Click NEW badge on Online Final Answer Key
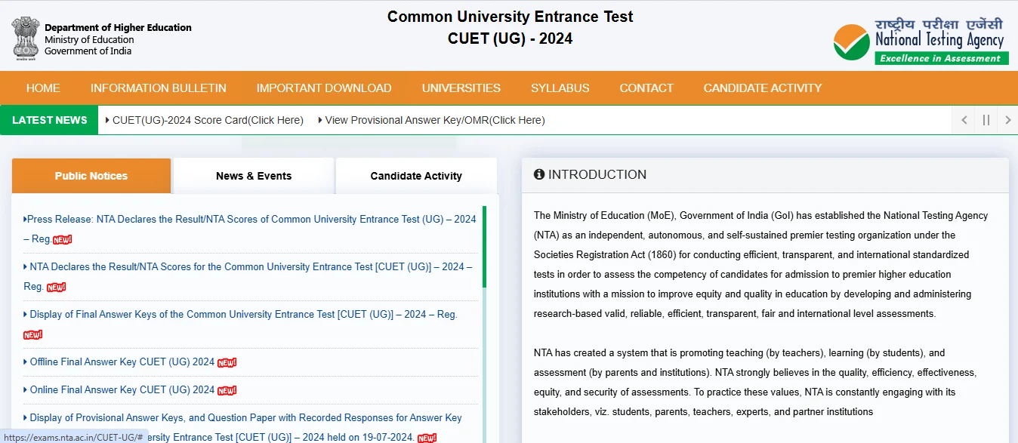The width and height of the screenshot is (1018, 443). click(x=227, y=390)
